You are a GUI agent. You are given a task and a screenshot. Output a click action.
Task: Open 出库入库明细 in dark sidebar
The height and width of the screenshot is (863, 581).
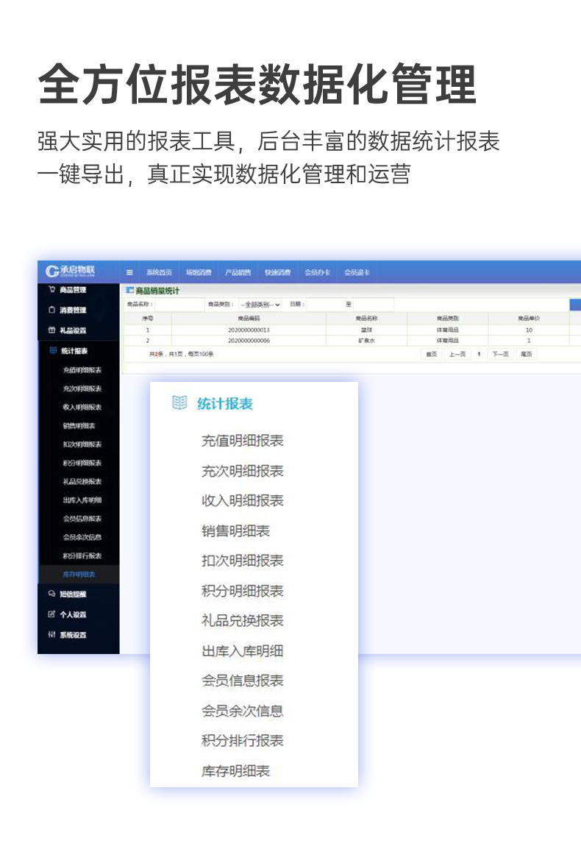click(82, 500)
